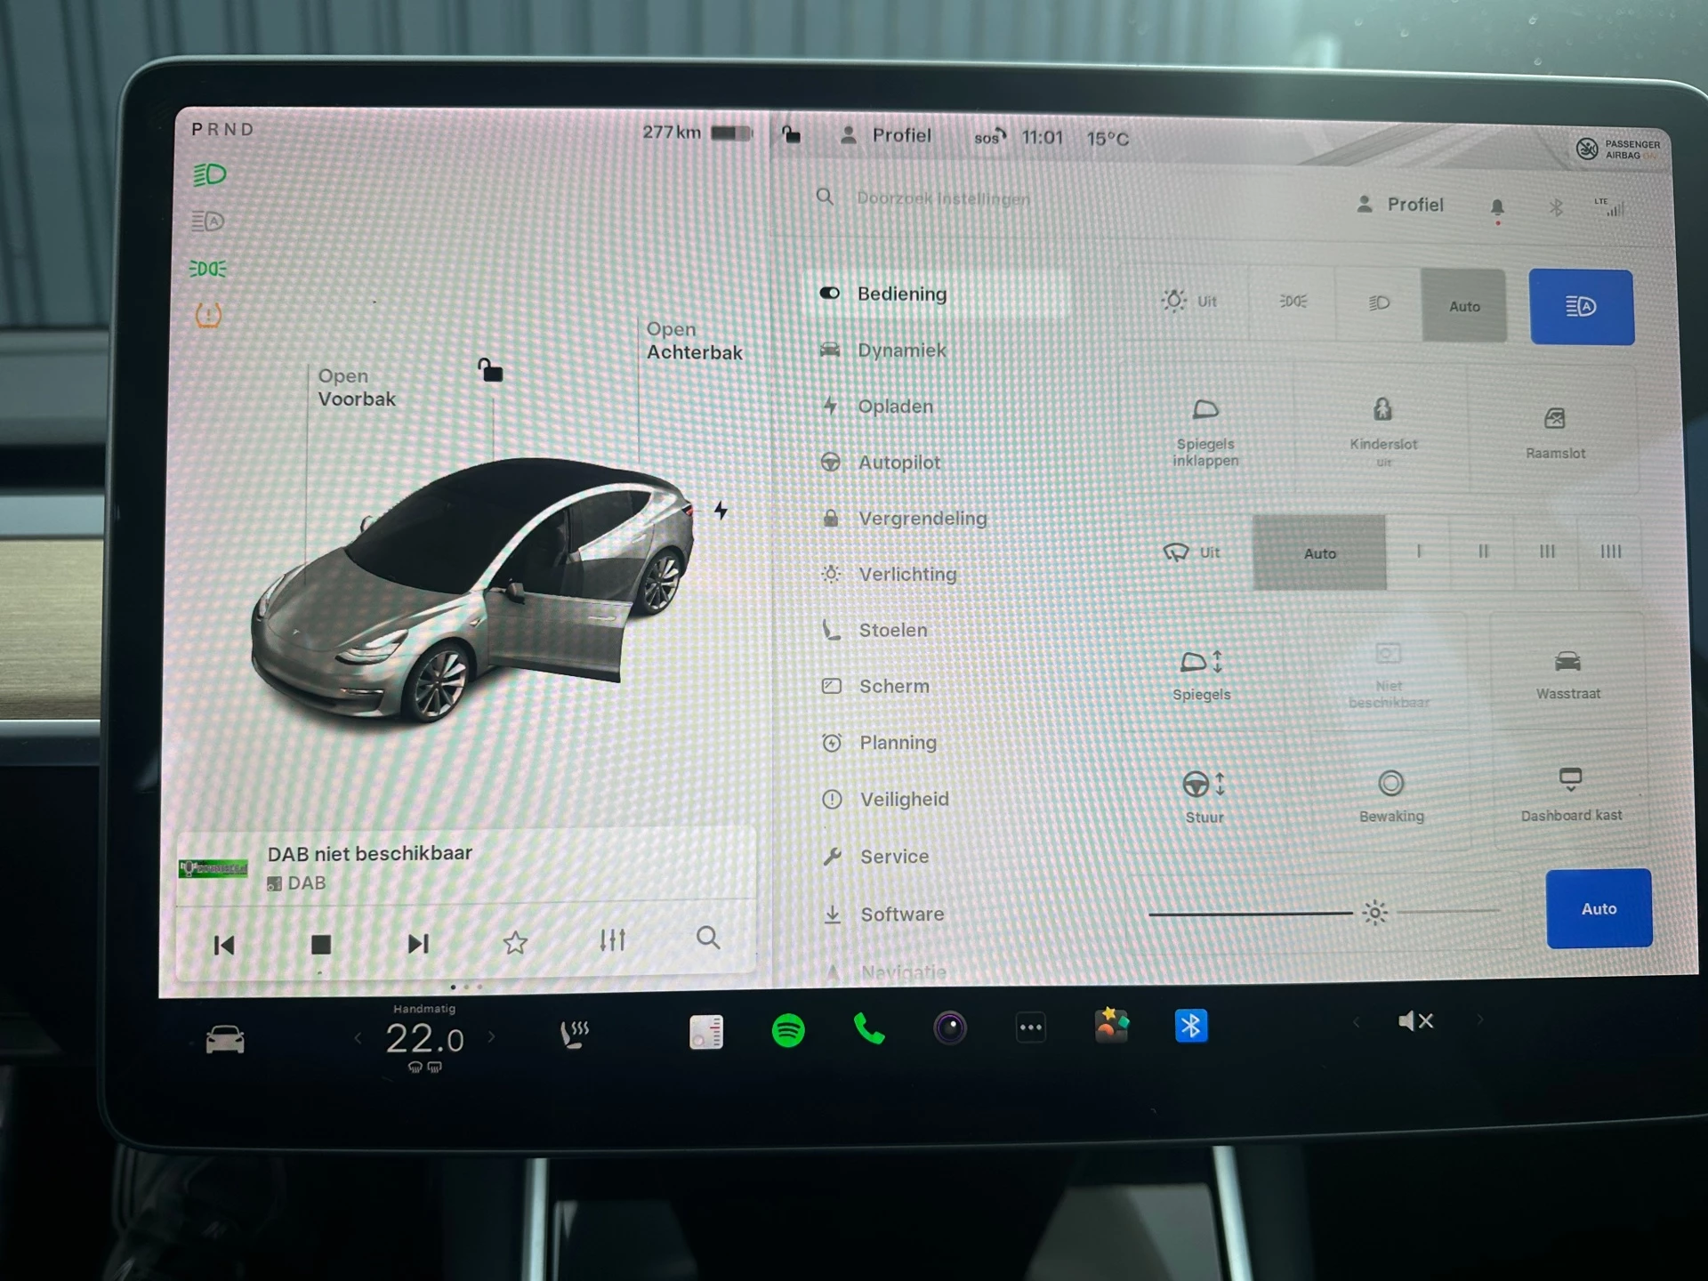Open the dashcam camera viewer icon
Viewport: 1708px width, 1281px height.
click(949, 1027)
